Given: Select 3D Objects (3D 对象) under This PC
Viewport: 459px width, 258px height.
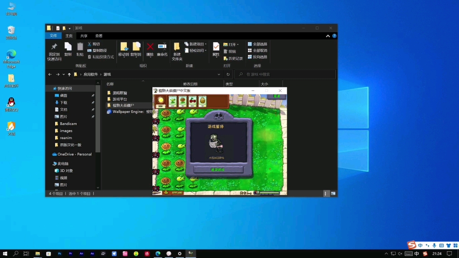Looking at the screenshot, I should point(66,171).
